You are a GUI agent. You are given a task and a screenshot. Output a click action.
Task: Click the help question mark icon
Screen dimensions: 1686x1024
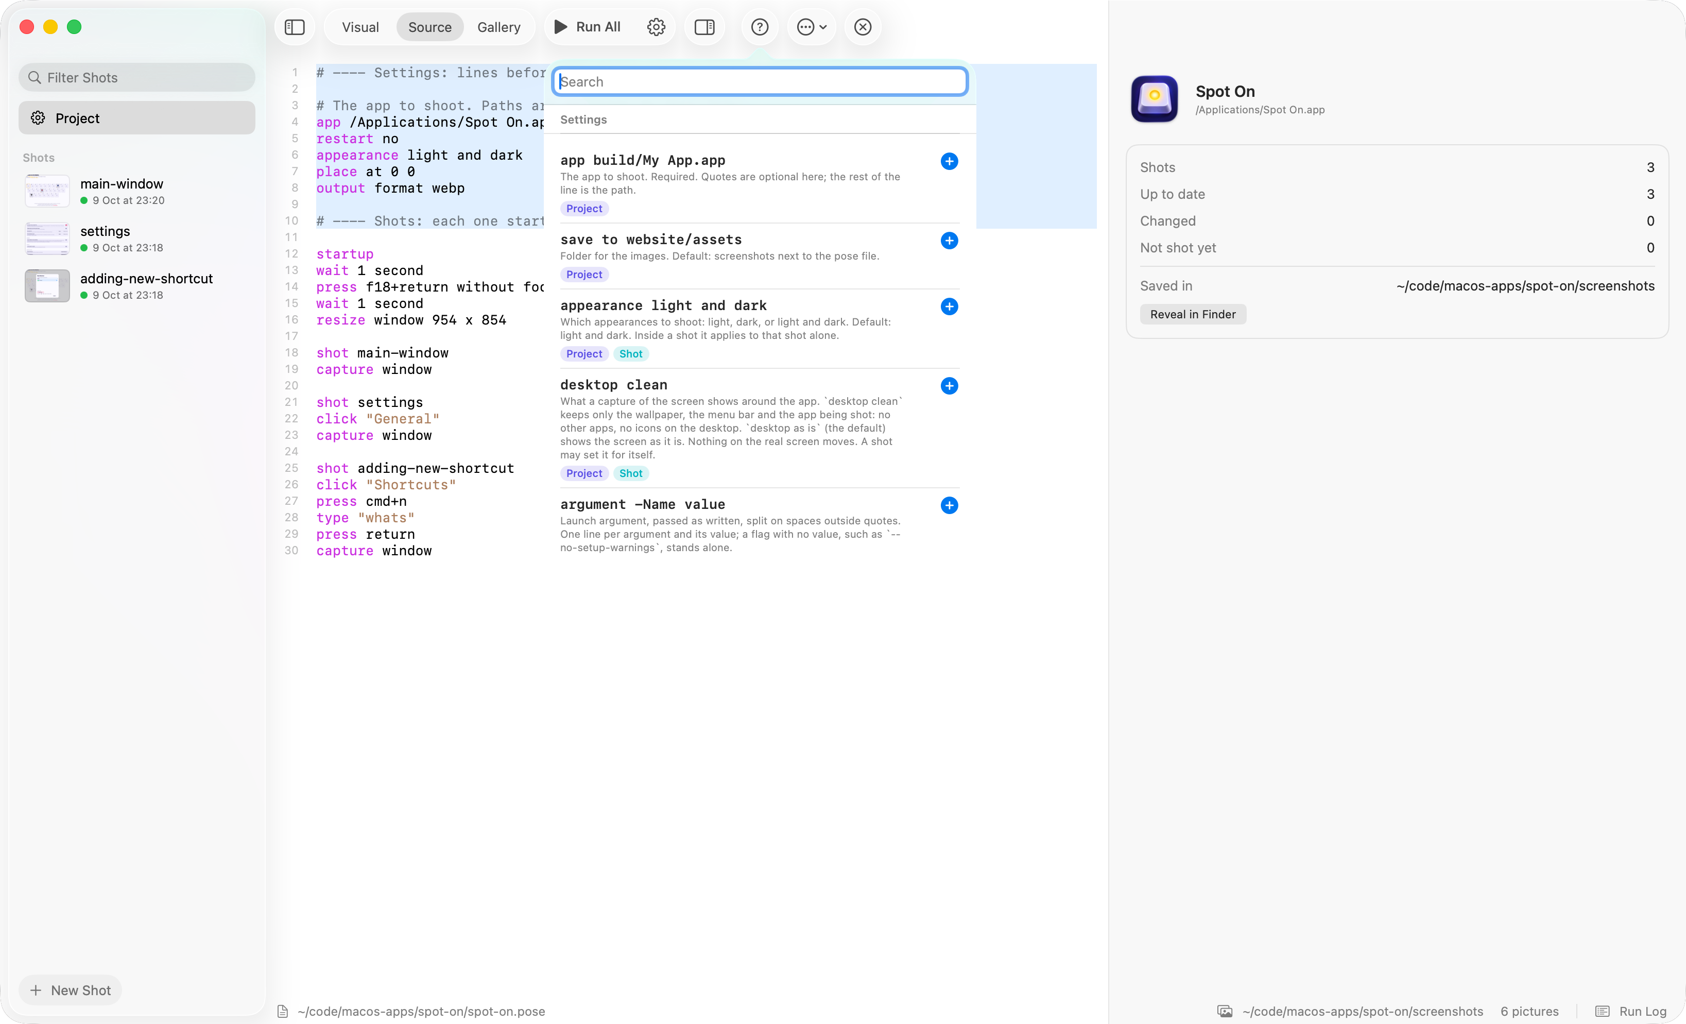[760, 27]
